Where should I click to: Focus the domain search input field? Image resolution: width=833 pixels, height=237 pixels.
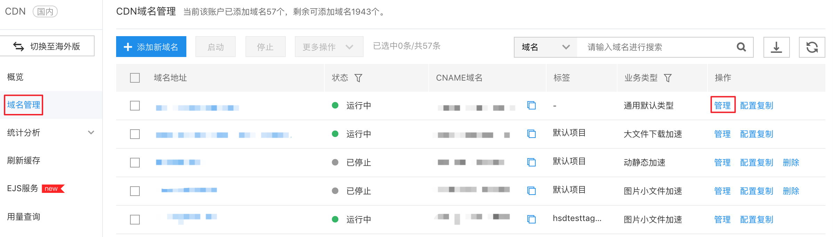[x=657, y=47]
